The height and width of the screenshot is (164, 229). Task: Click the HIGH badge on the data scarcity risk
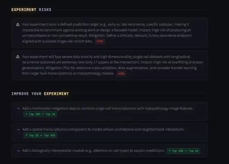tap(121, 73)
